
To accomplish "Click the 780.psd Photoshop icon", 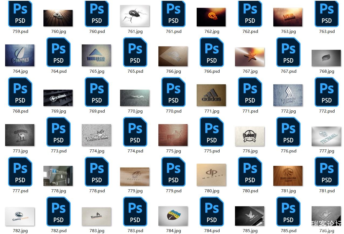I will pyautogui.click(x=250, y=172).
